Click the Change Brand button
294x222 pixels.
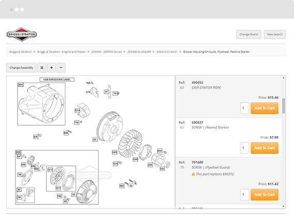[249, 35]
